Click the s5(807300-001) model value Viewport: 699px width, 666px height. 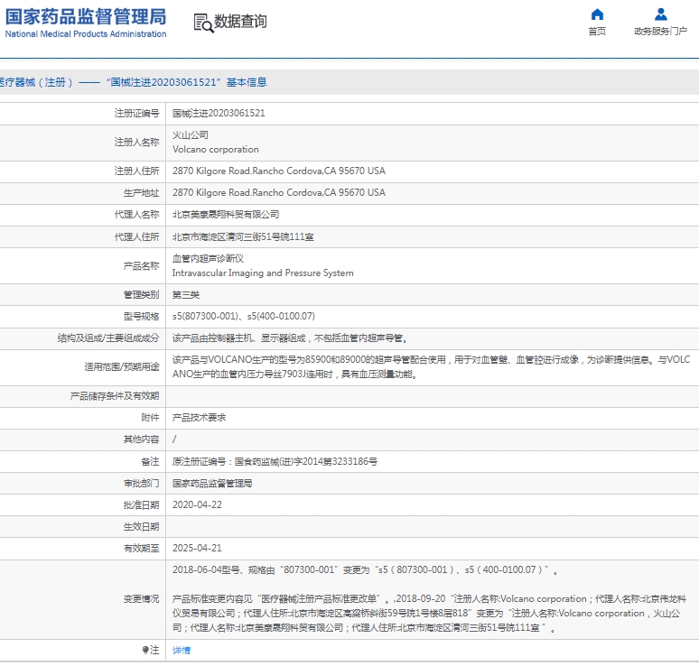coord(206,316)
